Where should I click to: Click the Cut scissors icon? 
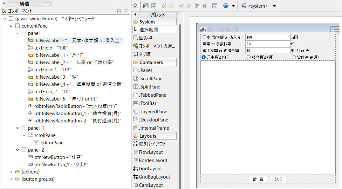pos(181,6)
